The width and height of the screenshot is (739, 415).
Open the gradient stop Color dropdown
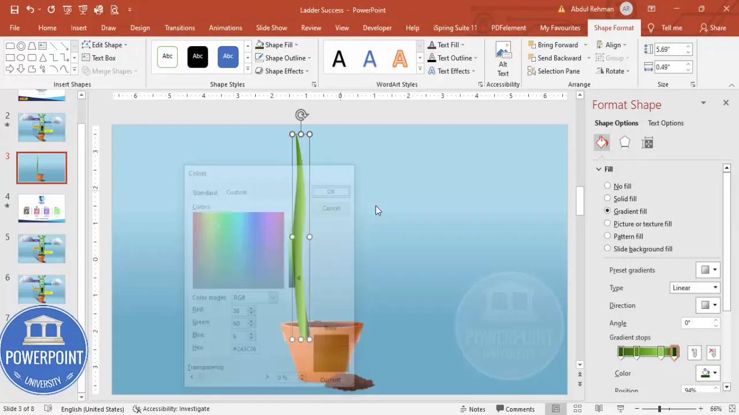(x=708, y=373)
